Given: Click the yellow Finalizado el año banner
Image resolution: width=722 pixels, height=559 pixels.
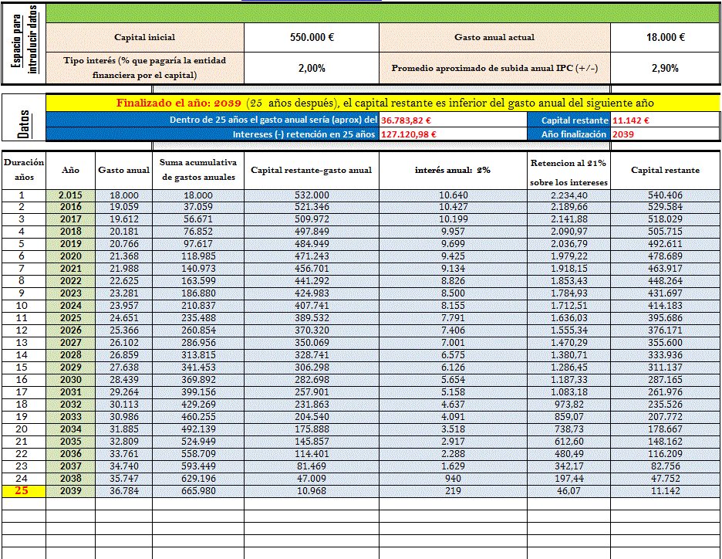Looking at the screenshot, I should tap(383, 103).
